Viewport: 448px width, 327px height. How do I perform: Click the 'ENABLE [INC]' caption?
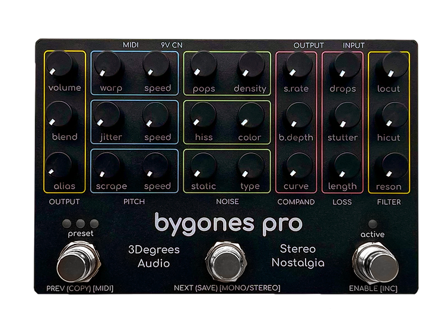click(373, 288)
